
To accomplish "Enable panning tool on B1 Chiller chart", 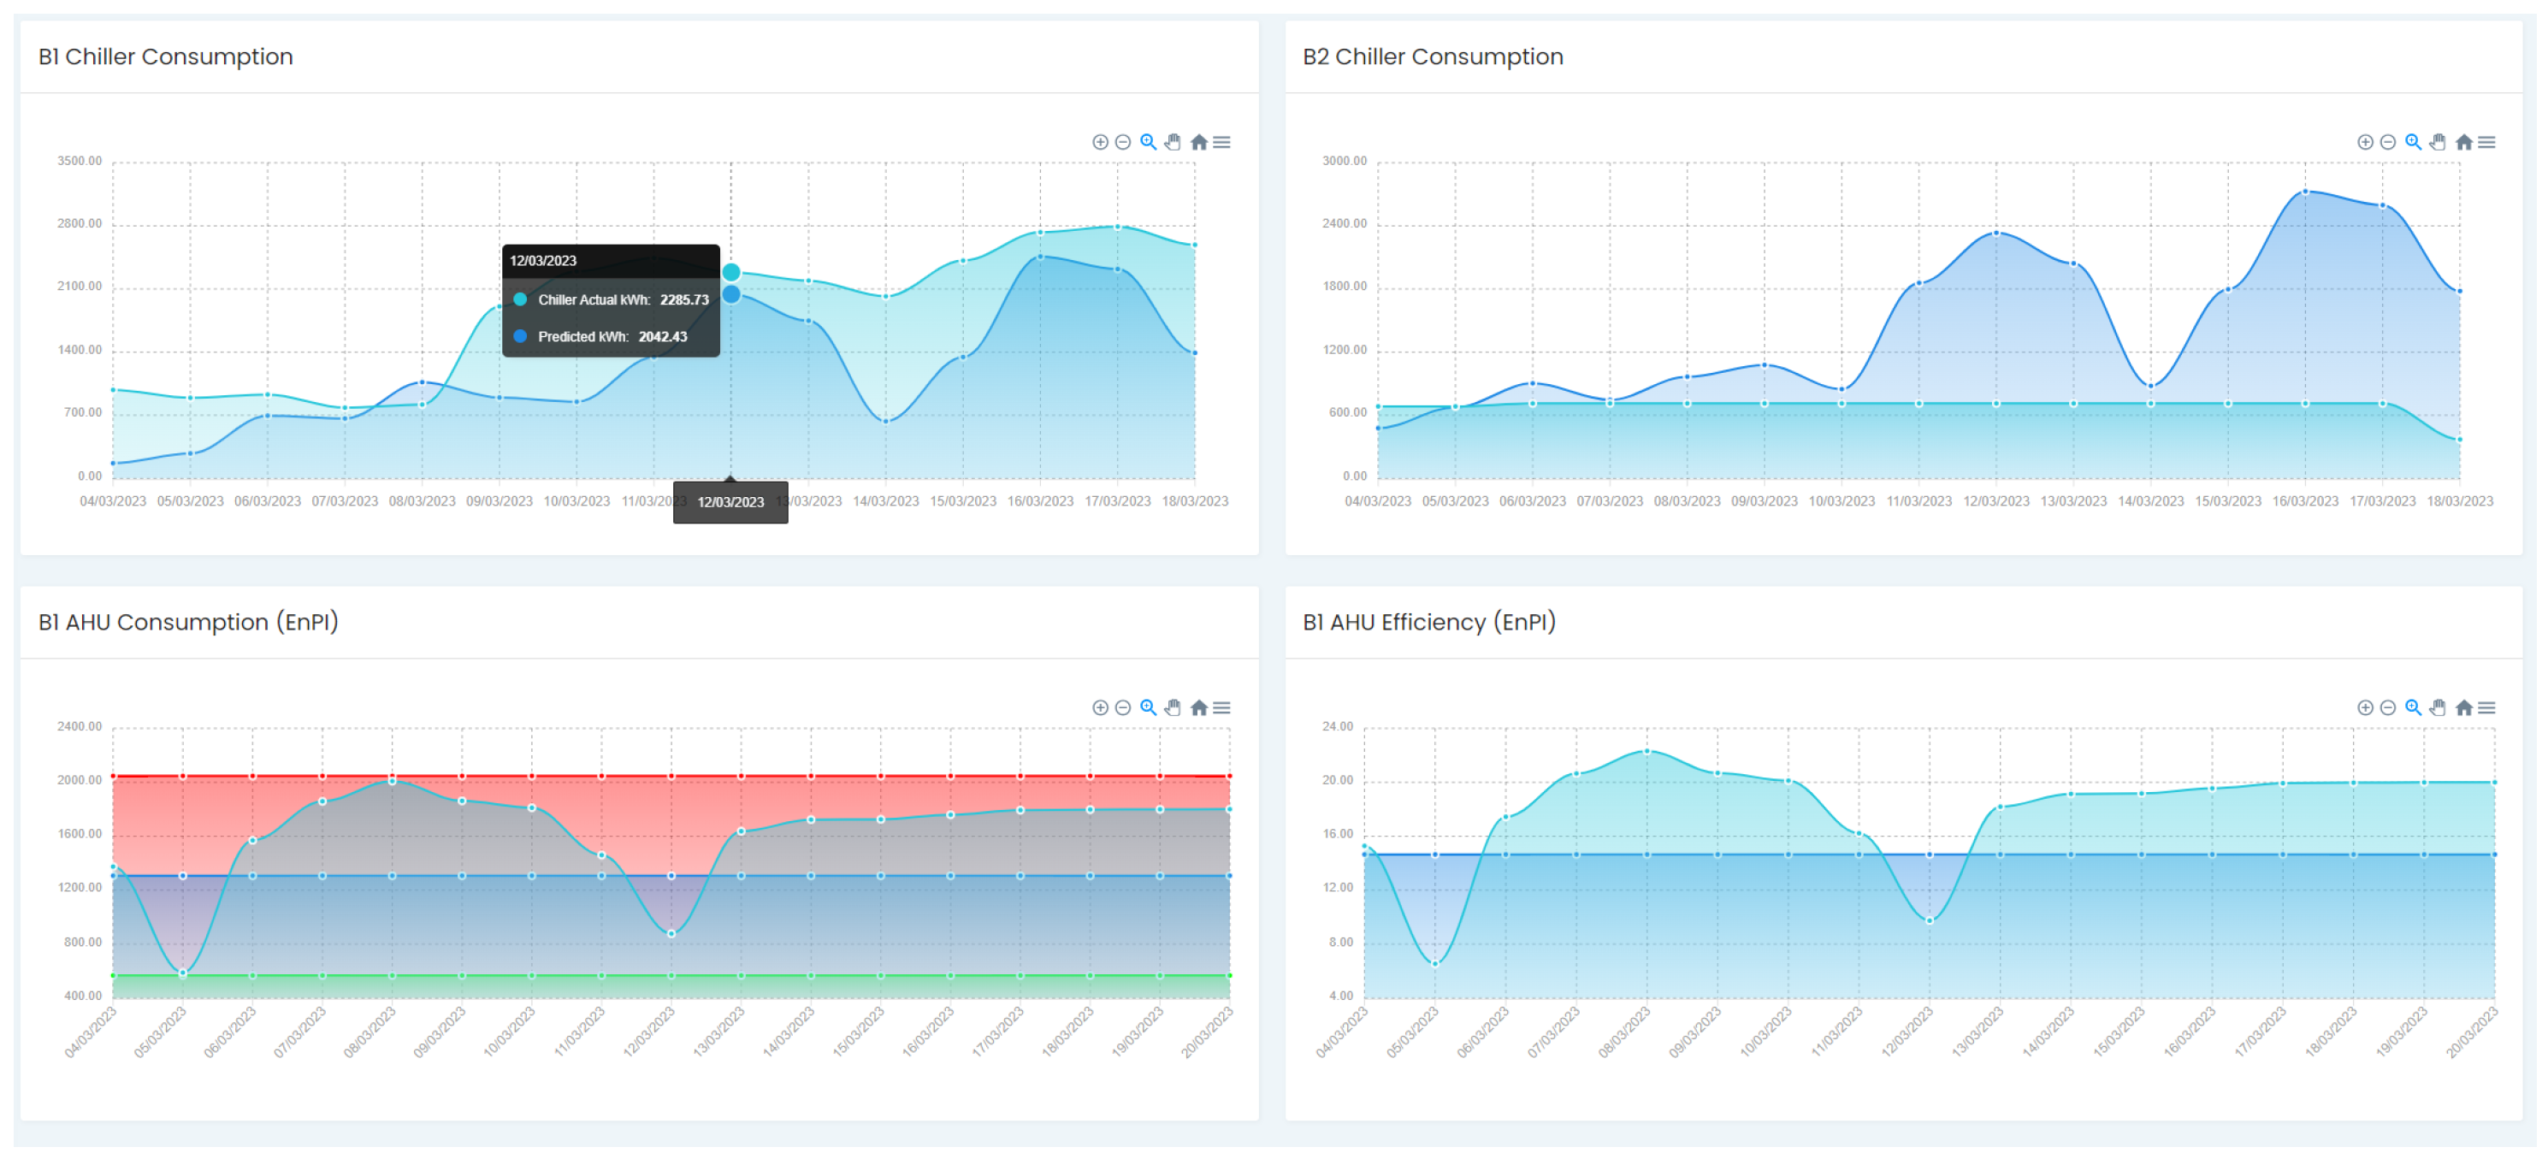I will point(1173,142).
